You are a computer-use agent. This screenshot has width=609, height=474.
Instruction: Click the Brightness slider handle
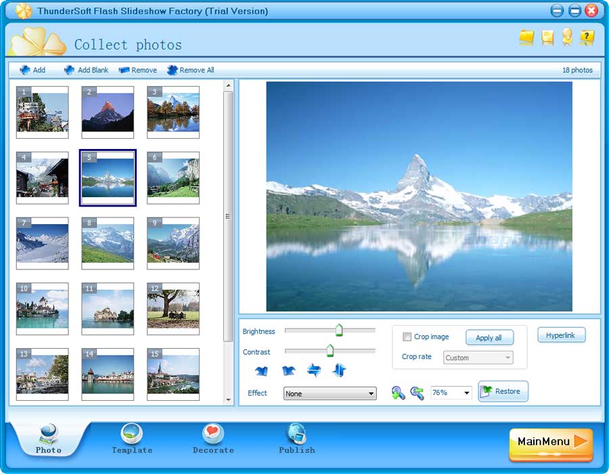[x=339, y=330]
